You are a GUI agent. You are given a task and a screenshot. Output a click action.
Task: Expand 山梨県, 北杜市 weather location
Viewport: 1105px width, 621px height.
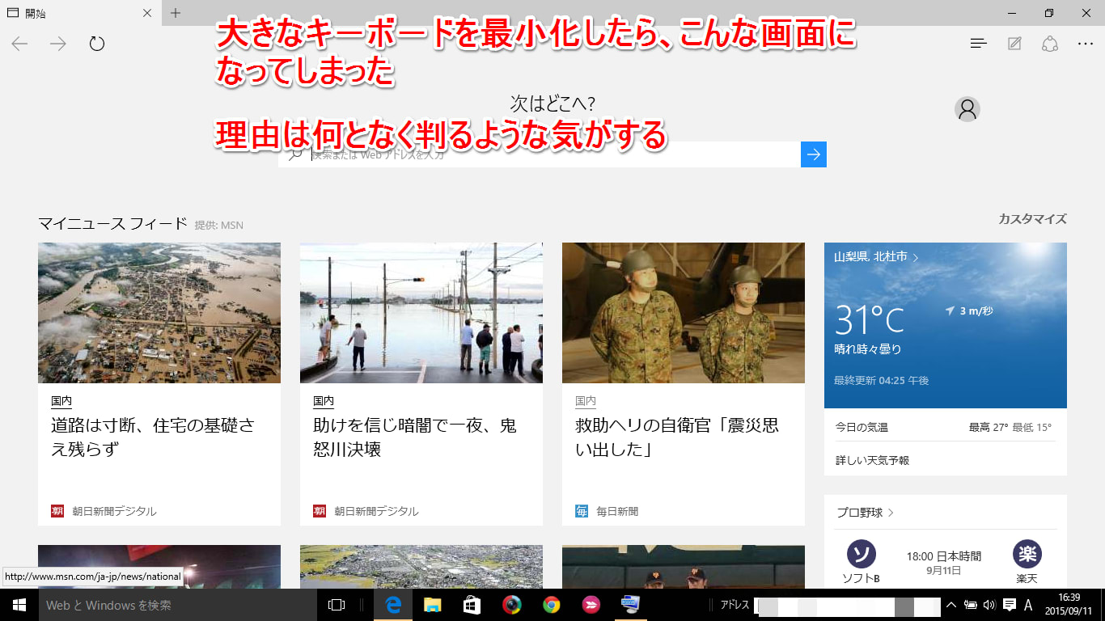point(876,257)
